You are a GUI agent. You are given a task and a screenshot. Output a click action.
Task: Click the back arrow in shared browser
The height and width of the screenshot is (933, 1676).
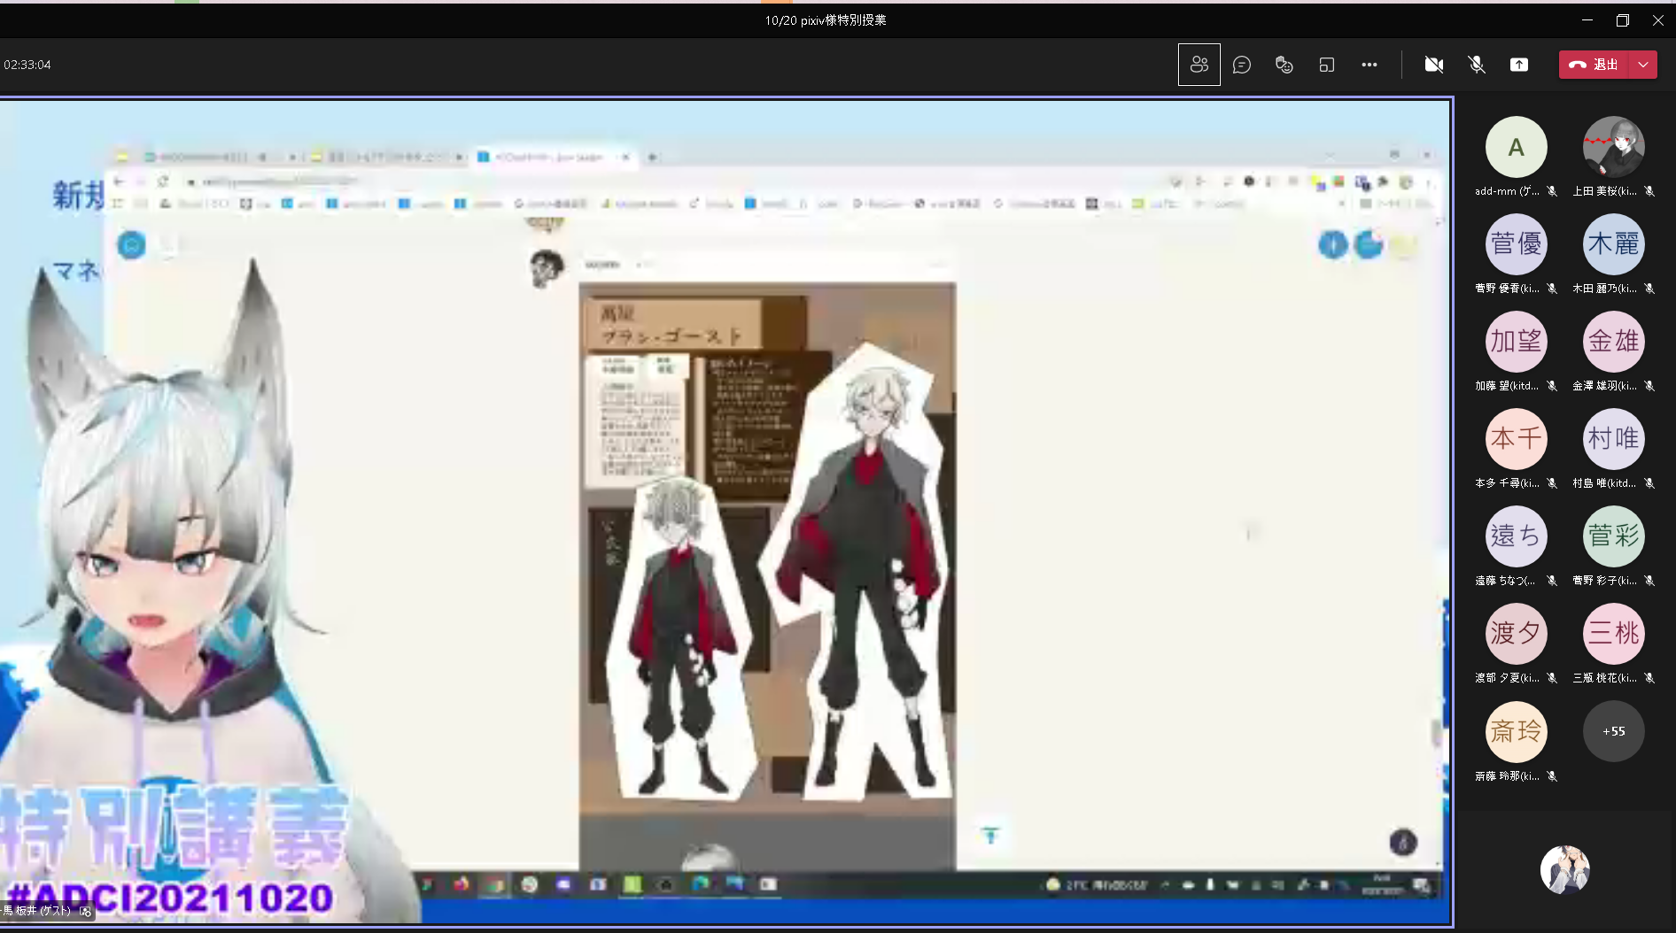[x=120, y=181]
